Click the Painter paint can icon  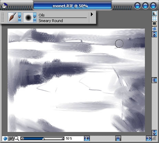4,6
